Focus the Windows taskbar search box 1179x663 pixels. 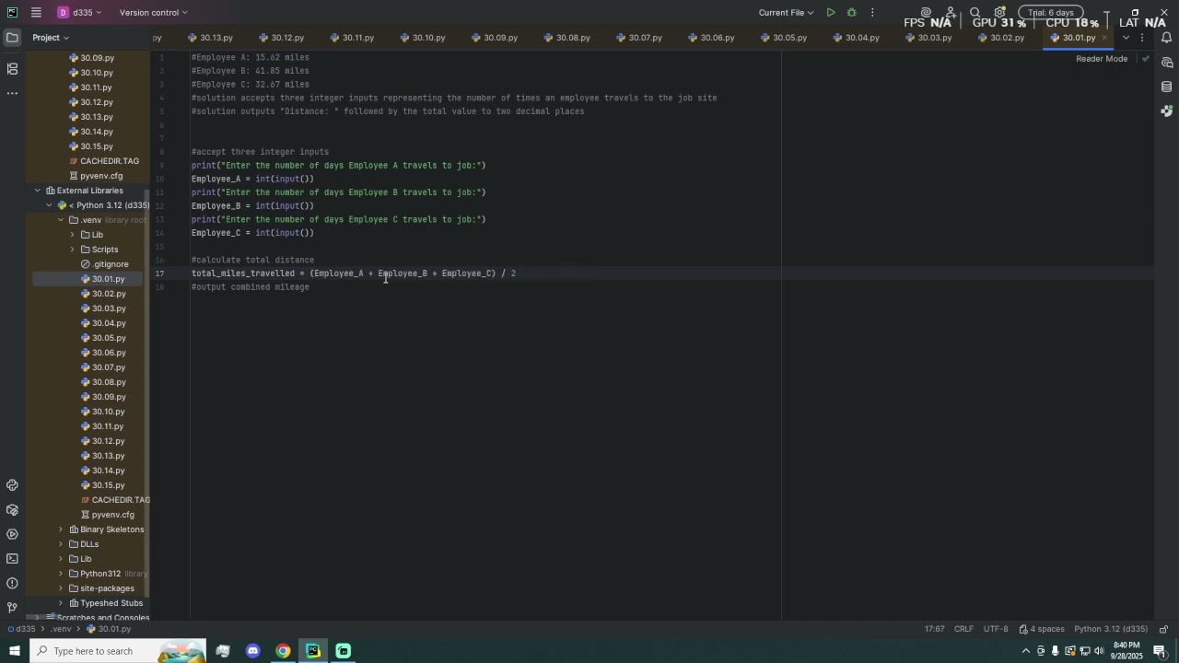coord(118,651)
